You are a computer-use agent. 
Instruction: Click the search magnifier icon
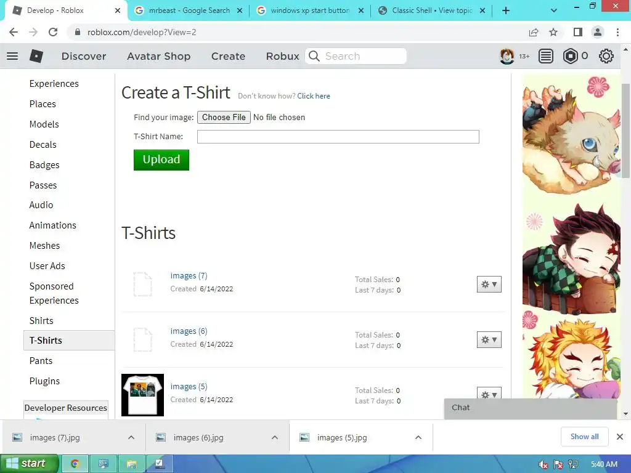point(314,56)
